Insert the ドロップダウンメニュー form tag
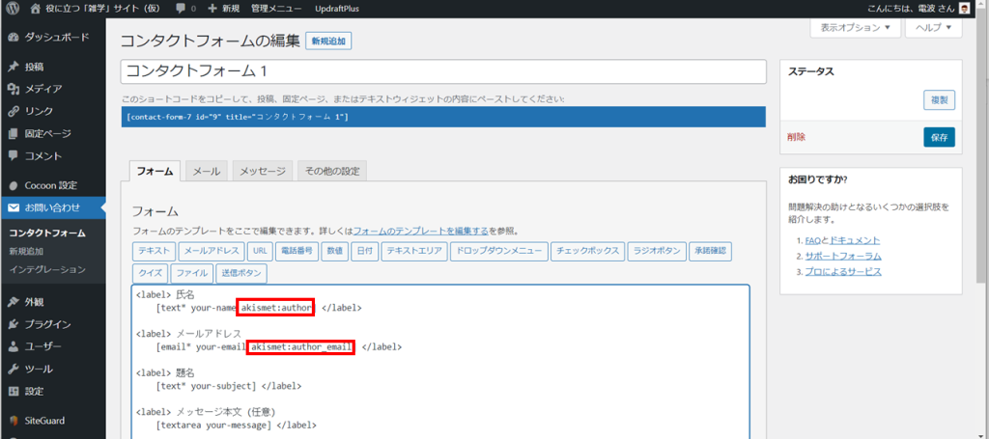989x439 pixels. click(x=499, y=251)
